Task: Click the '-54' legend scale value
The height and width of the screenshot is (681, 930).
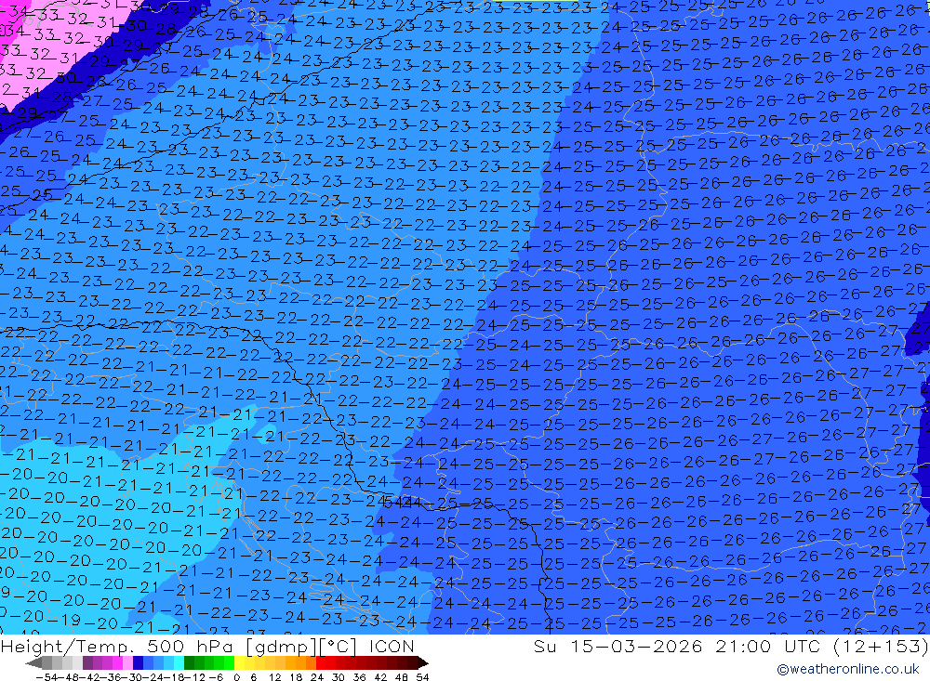Action: point(47,677)
